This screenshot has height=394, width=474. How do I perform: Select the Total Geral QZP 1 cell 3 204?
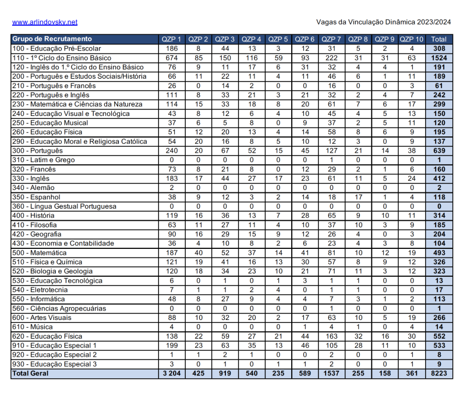point(171,373)
